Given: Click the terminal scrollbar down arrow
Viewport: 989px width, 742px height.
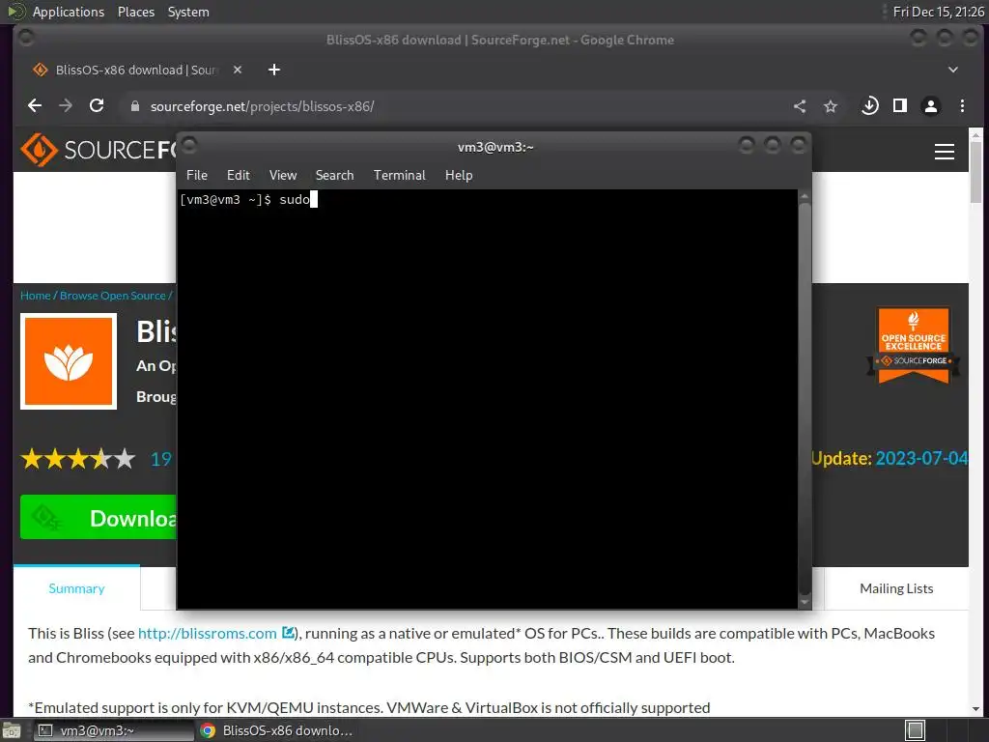Looking at the screenshot, I should pyautogui.click(x=805, y=602).
